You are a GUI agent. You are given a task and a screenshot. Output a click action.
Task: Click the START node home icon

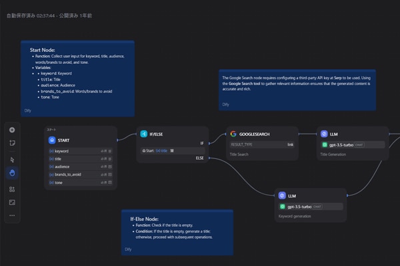(x=52, y=140)
